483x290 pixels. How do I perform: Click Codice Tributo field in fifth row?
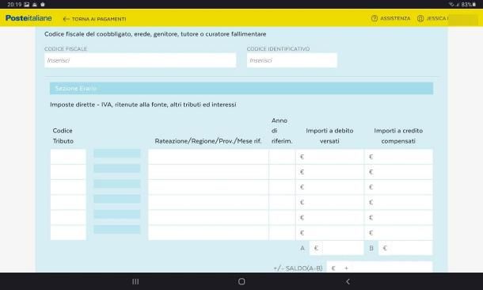coord(68,218)
